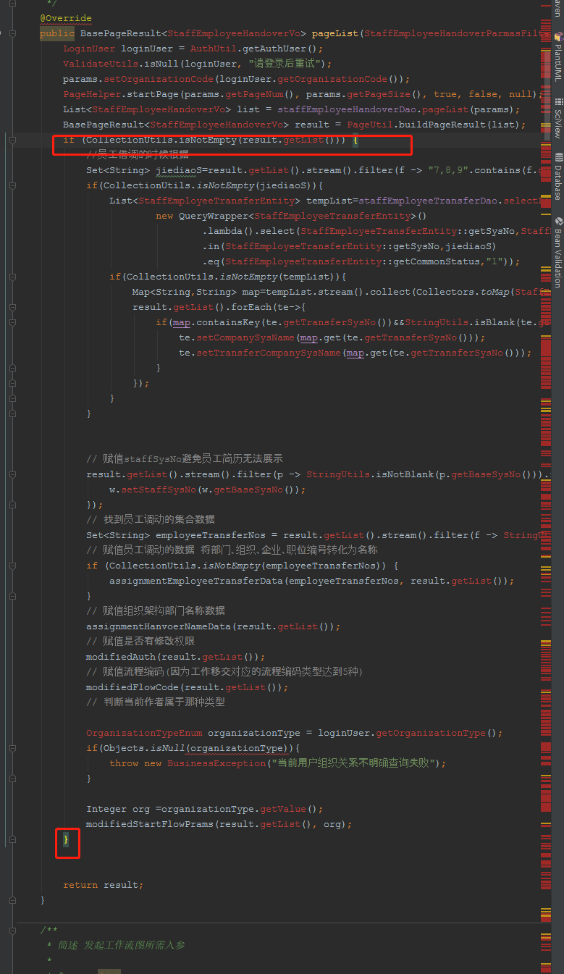Collapse the 'if(CollectionUtils.isNotEmpty(jiediaoS))' block
564x974 pixels.
[12, 185]
